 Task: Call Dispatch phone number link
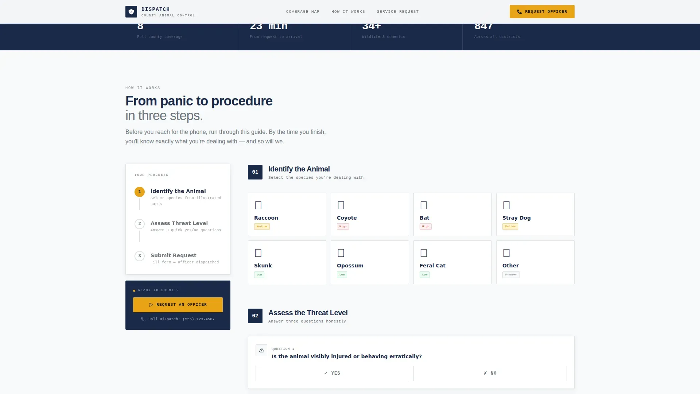coord(178,319)
